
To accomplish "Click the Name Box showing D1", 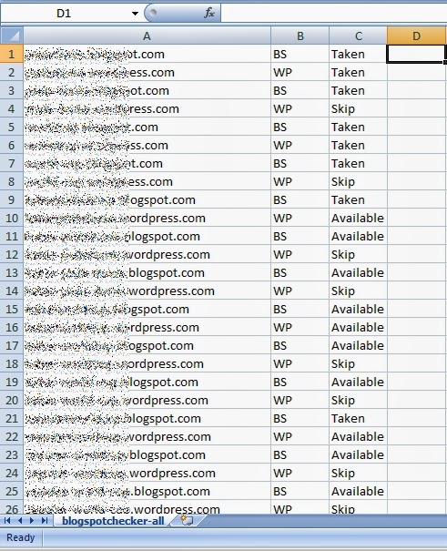I will tap(65, 14).
